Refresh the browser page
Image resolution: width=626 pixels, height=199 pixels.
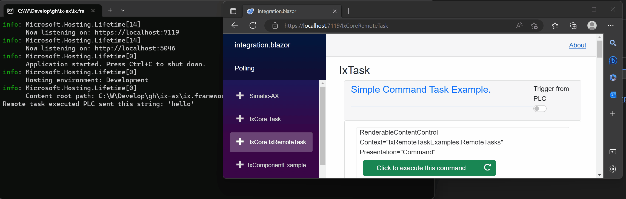253,25
